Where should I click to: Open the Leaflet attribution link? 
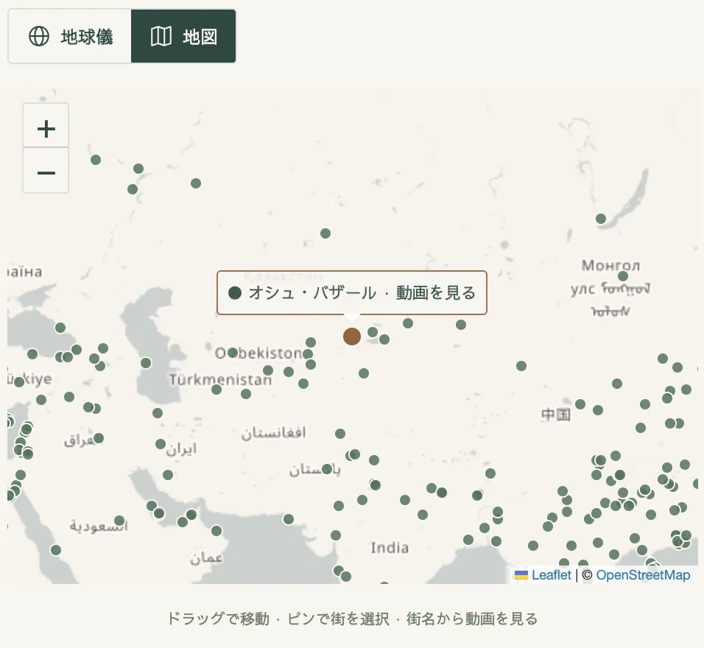[552, 575]
